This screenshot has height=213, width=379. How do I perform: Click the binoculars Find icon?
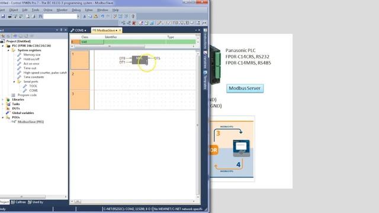pyautogui.click(x=40, y=16)
